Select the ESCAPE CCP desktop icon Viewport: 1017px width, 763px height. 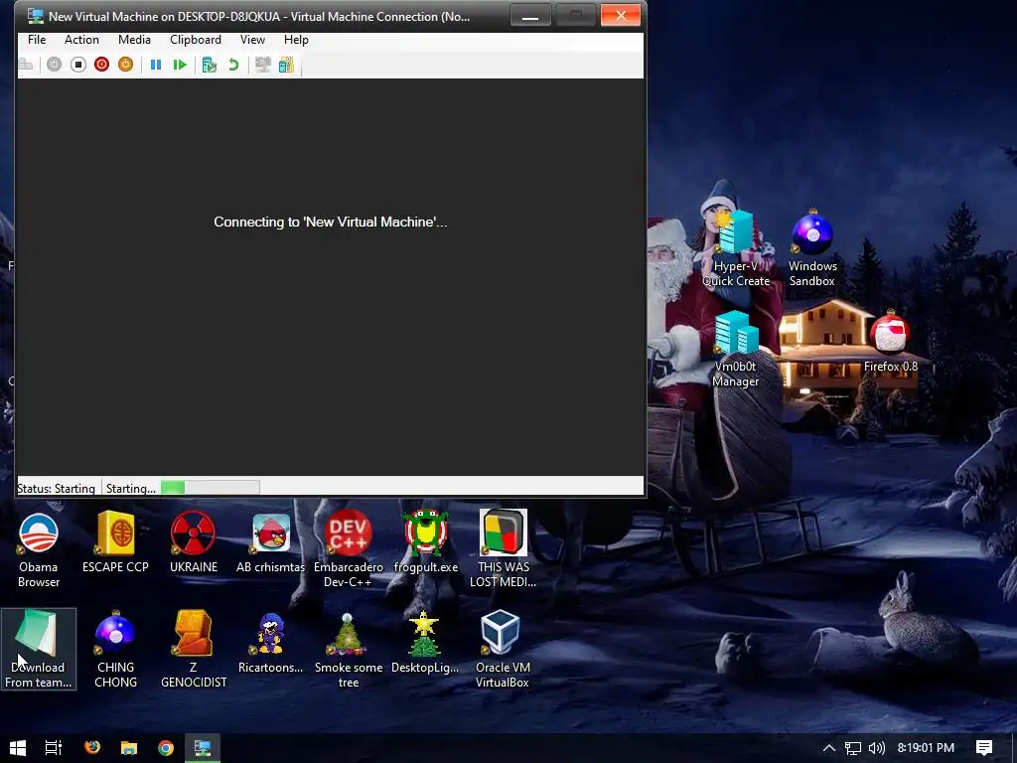click(x=115, y=542)
